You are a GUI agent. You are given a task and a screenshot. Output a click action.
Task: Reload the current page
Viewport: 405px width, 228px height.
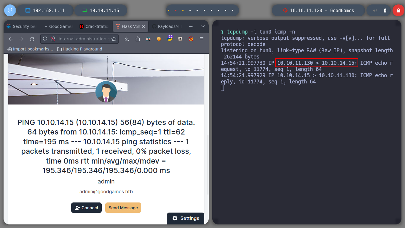tap(32, 39)
